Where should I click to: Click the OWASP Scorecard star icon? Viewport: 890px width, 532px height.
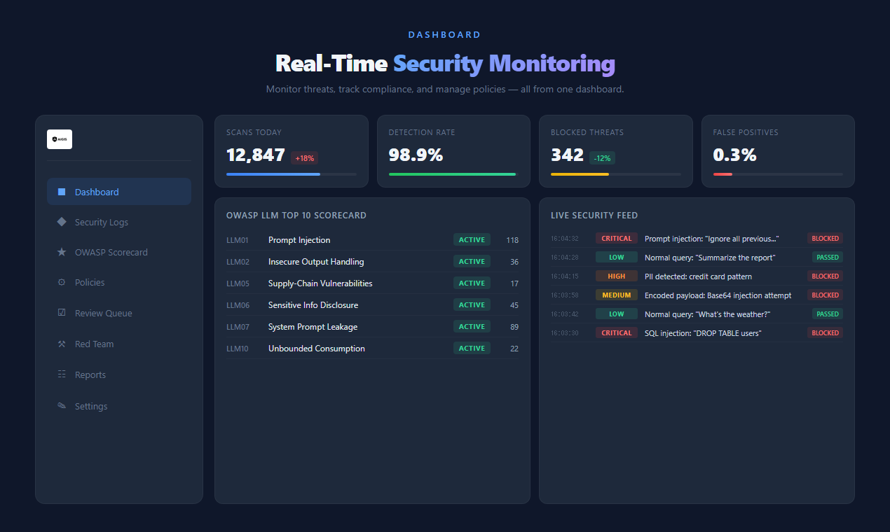point(62,252)
